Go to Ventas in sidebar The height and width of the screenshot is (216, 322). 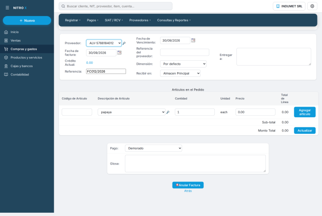point(27,40)
